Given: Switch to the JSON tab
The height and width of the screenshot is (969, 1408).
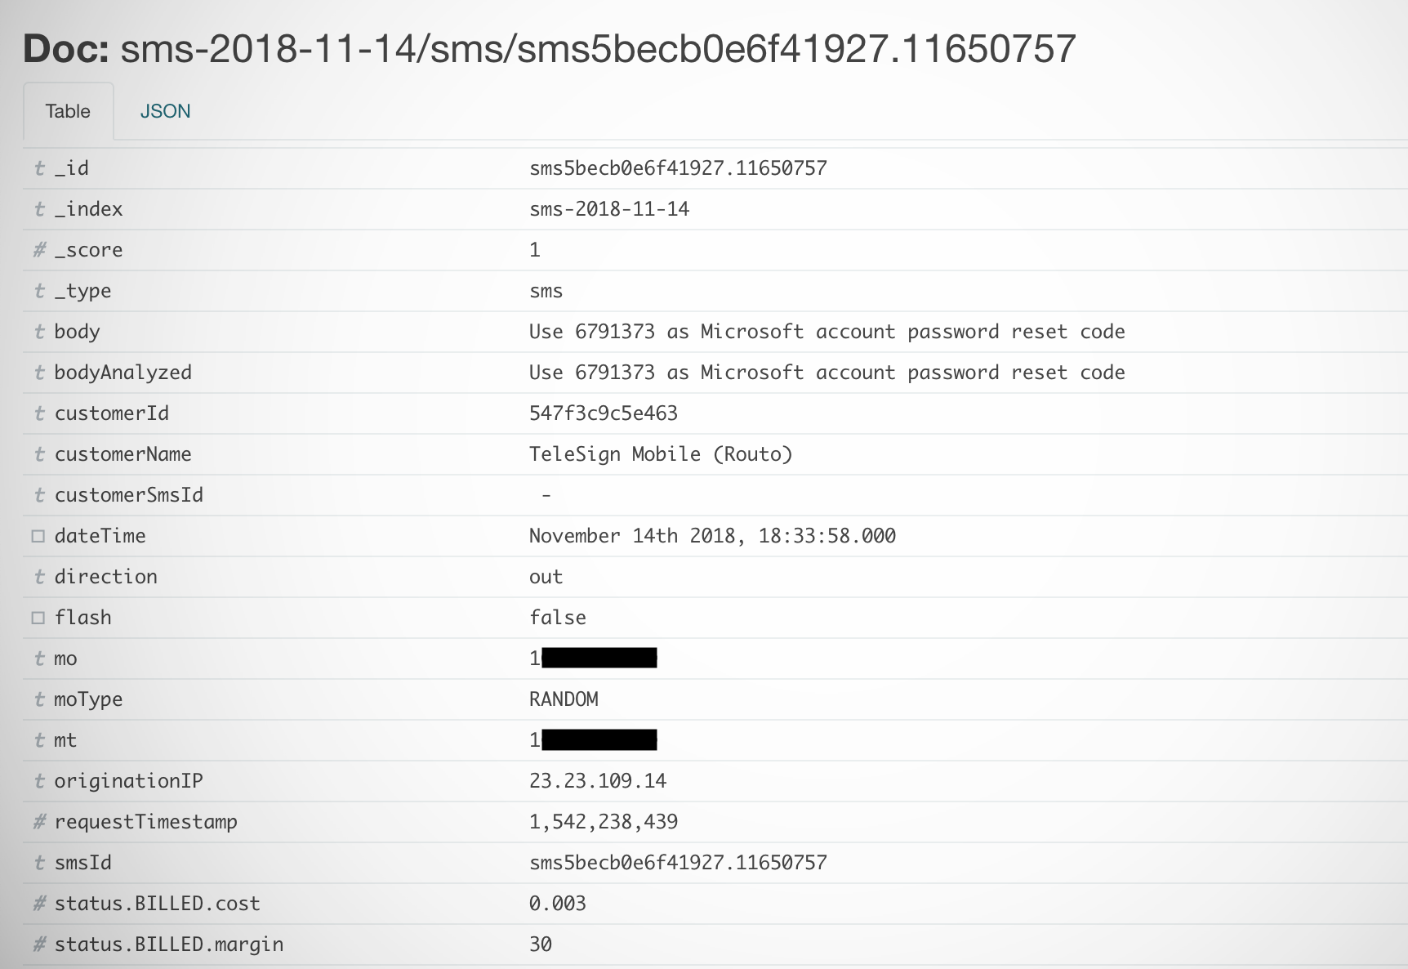Looking at the screenshot, I should 165,111.
